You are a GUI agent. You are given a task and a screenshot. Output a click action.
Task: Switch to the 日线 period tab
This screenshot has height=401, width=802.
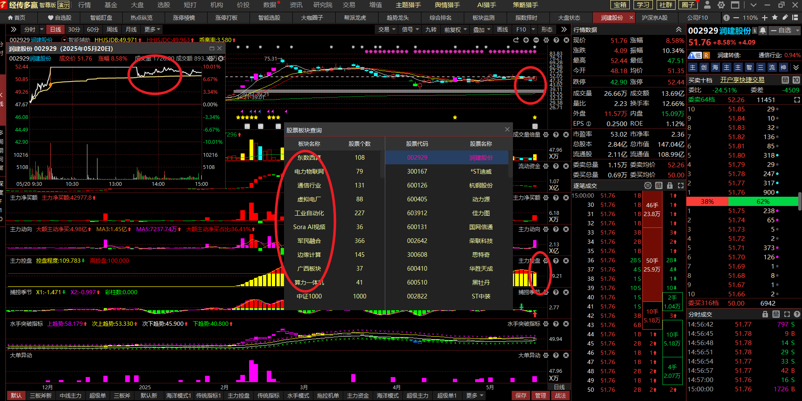point(55,29)
